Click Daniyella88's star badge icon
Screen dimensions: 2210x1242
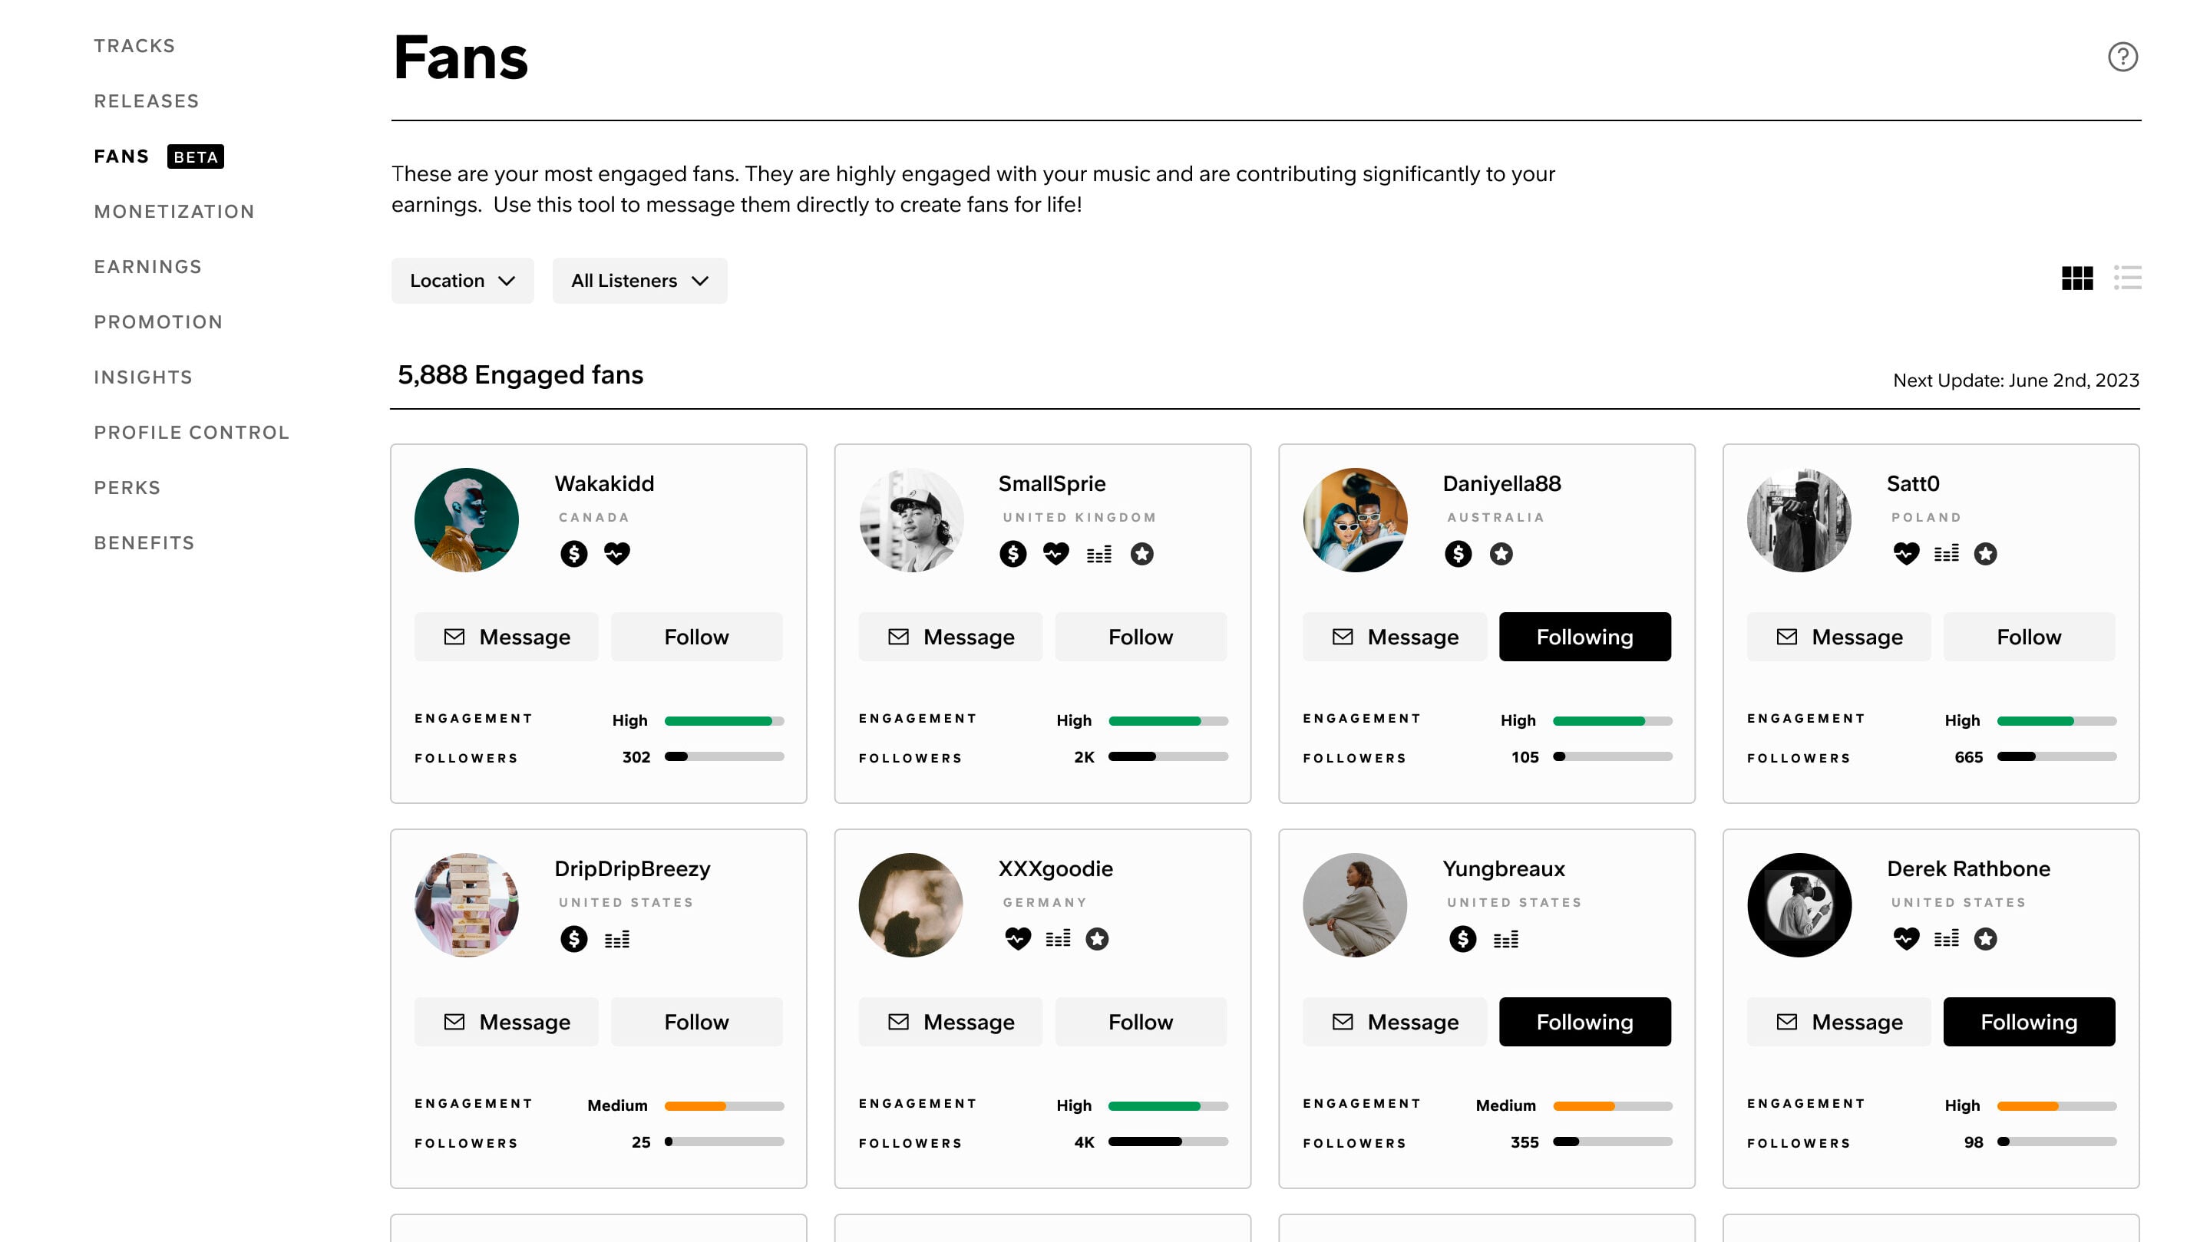click(1501, 554)
